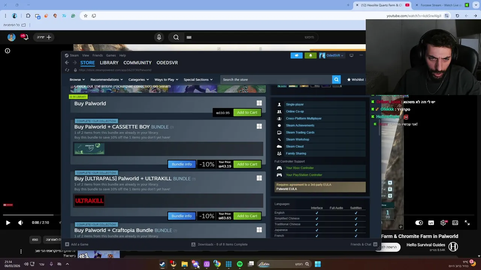Go to the STORE tab
The height and width of the screenshot is (270, 481).
pyautogui.click(x=88, y=63)
